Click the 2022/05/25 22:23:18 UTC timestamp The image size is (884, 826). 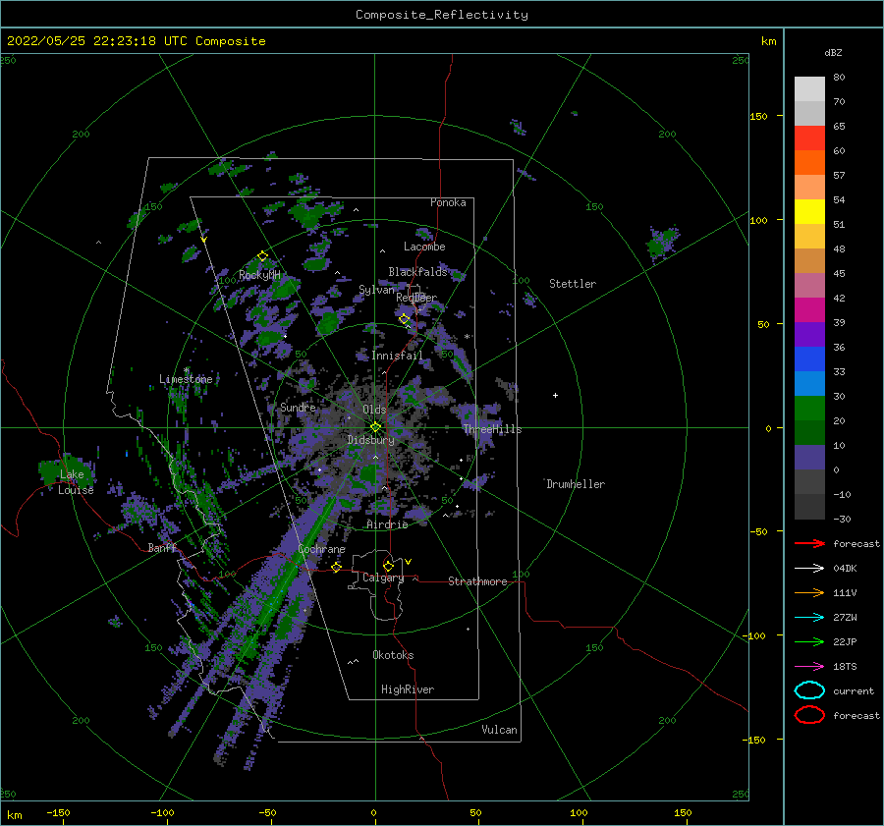[137, 41]
